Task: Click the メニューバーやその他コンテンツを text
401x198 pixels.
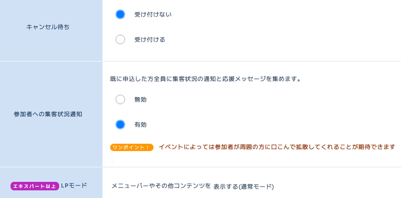Action: coord(161,186)
